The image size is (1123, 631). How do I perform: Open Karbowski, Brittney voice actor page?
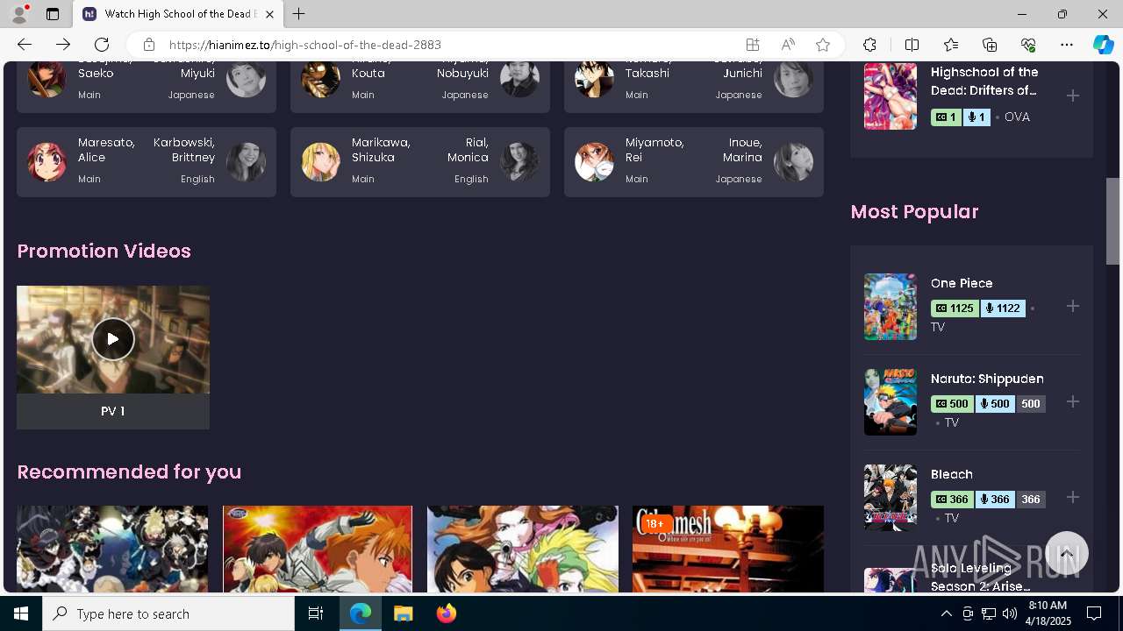(184, 150)
